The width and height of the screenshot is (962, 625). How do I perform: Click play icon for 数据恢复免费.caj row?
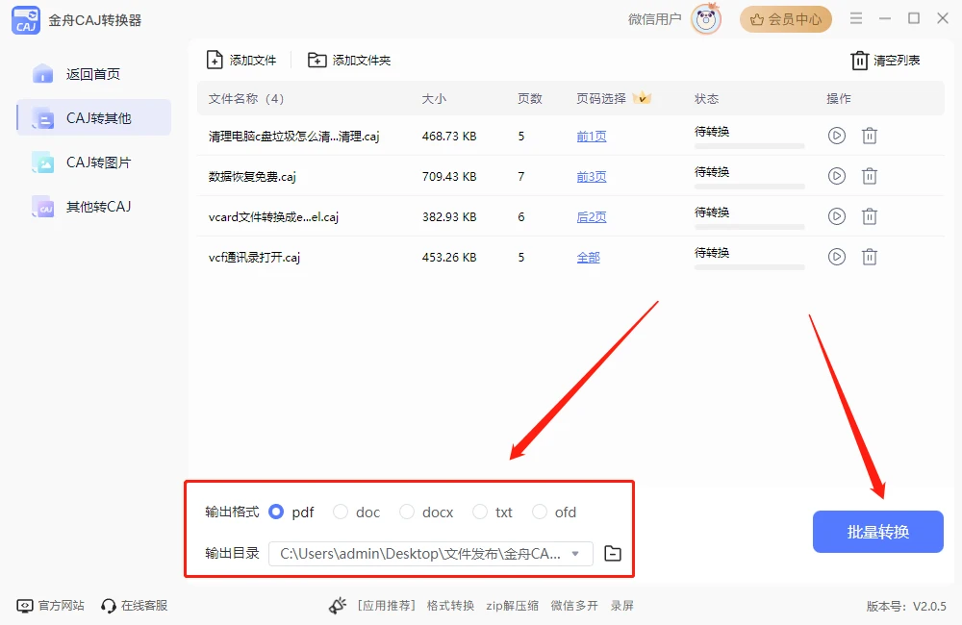836,176
